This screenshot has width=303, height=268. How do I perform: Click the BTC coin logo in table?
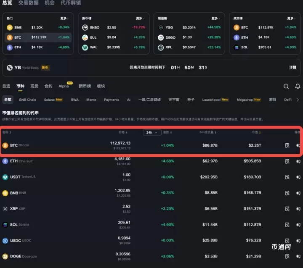[5, 145]
